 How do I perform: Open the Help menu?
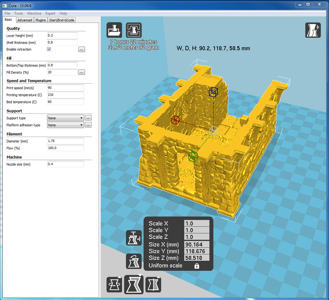(x=63, y=13)
